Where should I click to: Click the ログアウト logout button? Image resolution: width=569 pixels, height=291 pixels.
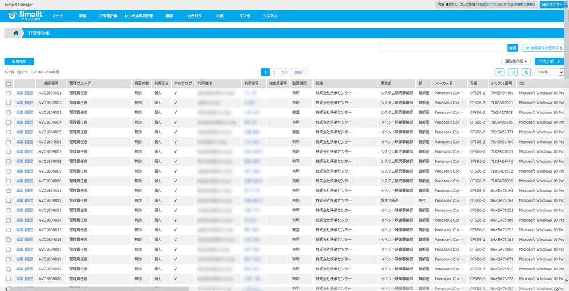tap(552, 5)
